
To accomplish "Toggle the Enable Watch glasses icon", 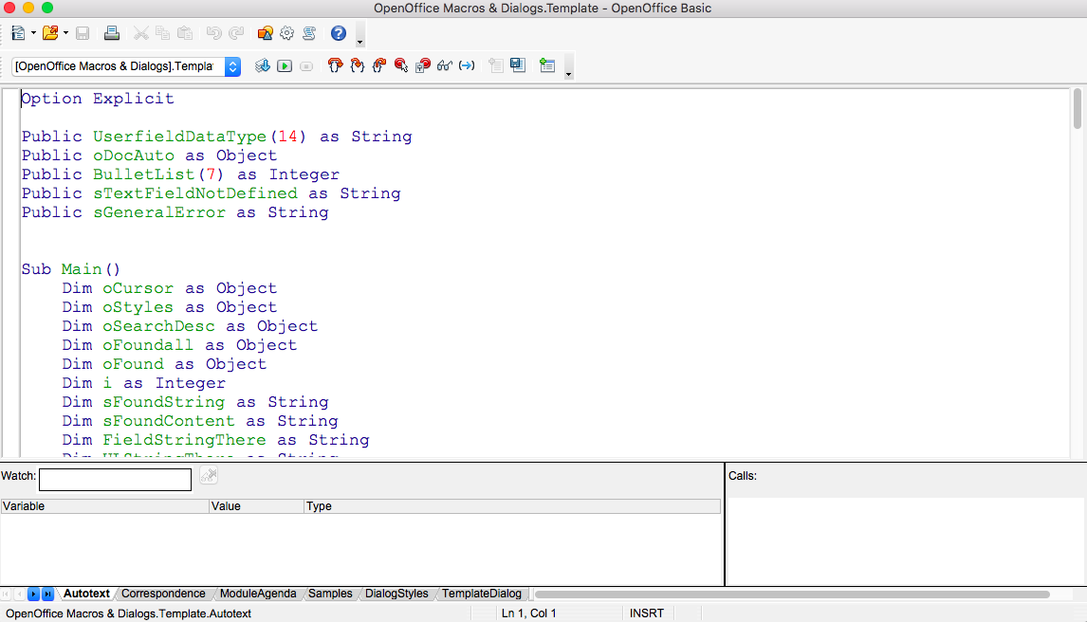I will click(x=444, y=66).
